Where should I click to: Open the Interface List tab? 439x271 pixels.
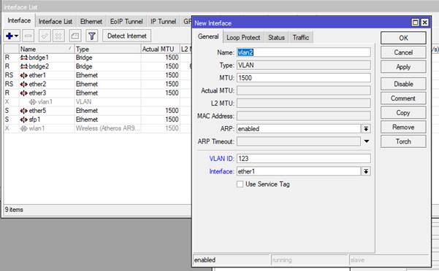[56, 21]
